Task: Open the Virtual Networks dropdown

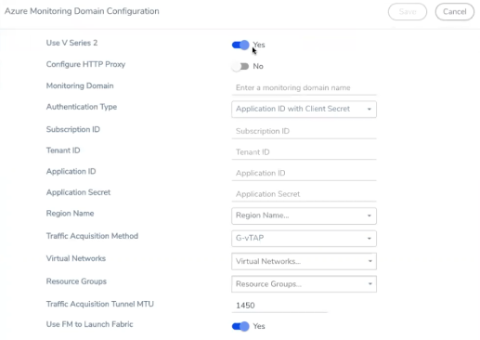Action: pos(304,261)
